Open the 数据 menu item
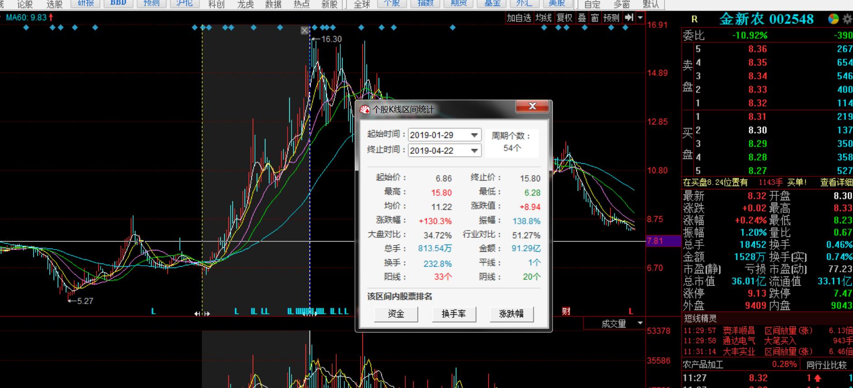 click(x=273, y=4)
